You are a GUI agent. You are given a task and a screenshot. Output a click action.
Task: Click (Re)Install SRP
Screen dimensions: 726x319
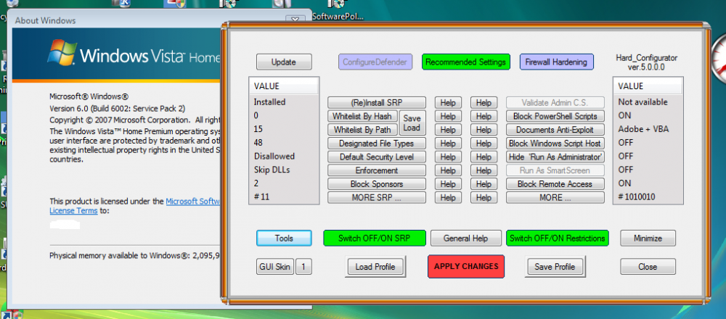point(375,103)
